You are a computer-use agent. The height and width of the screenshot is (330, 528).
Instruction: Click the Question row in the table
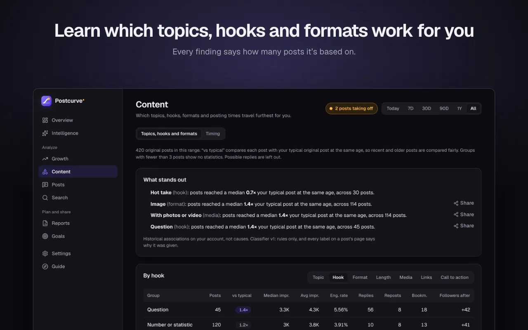tap(309, 310)
